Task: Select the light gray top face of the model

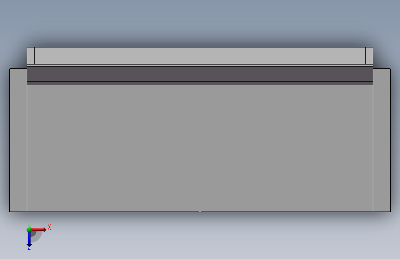Action: [200, 56]
